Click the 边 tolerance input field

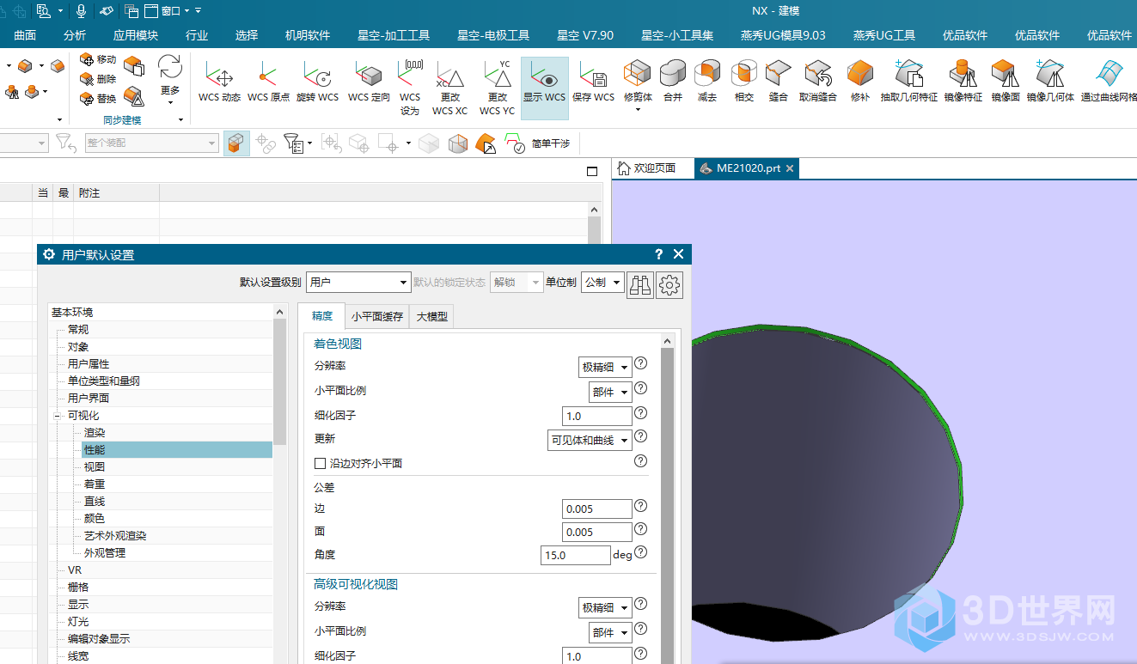click(597, 509)
